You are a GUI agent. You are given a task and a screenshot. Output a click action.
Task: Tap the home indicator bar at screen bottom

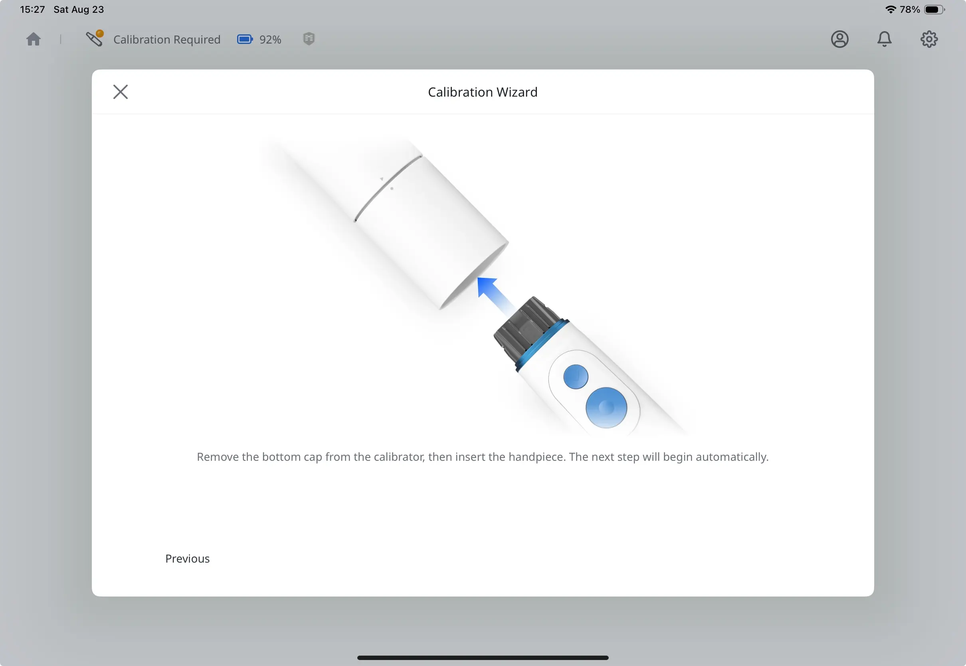(x=483, y=657)
